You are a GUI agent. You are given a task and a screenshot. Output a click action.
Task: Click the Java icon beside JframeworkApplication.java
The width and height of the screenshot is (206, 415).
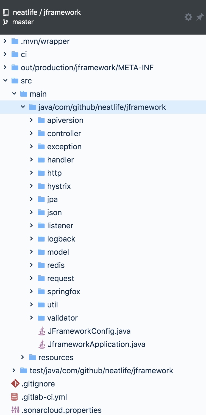pos(42,344)
